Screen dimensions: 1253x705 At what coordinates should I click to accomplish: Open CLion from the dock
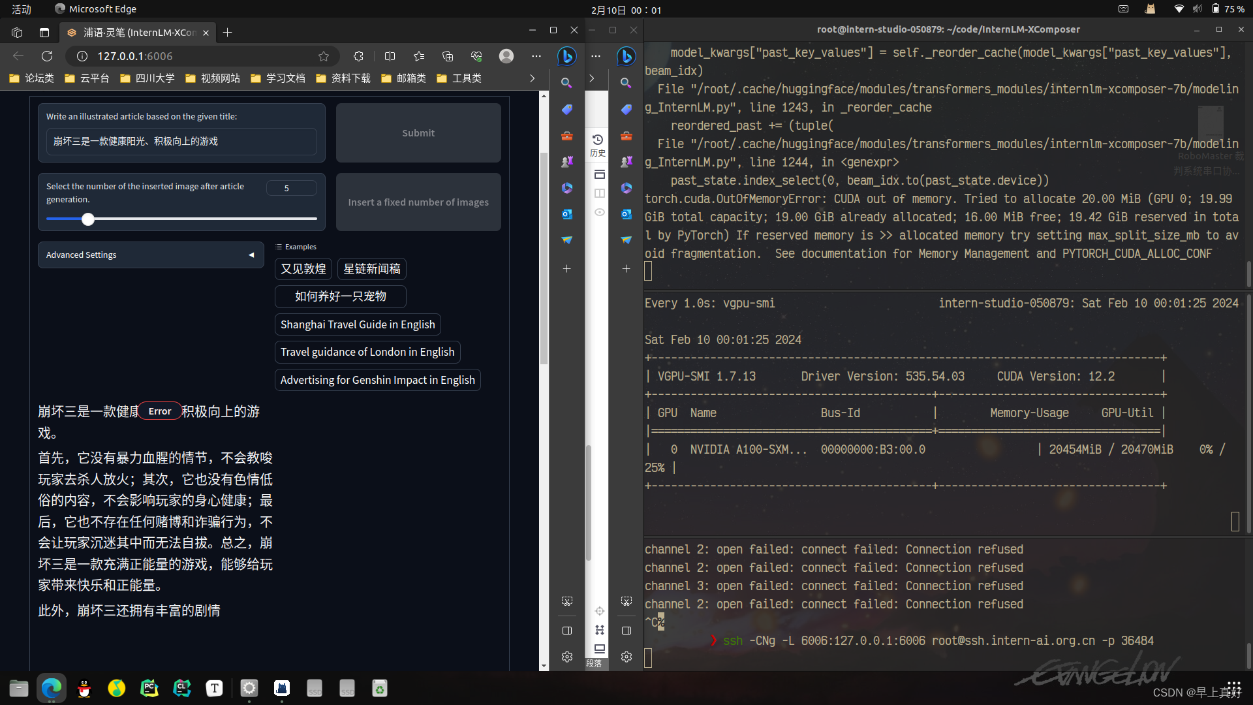point(182,688)
